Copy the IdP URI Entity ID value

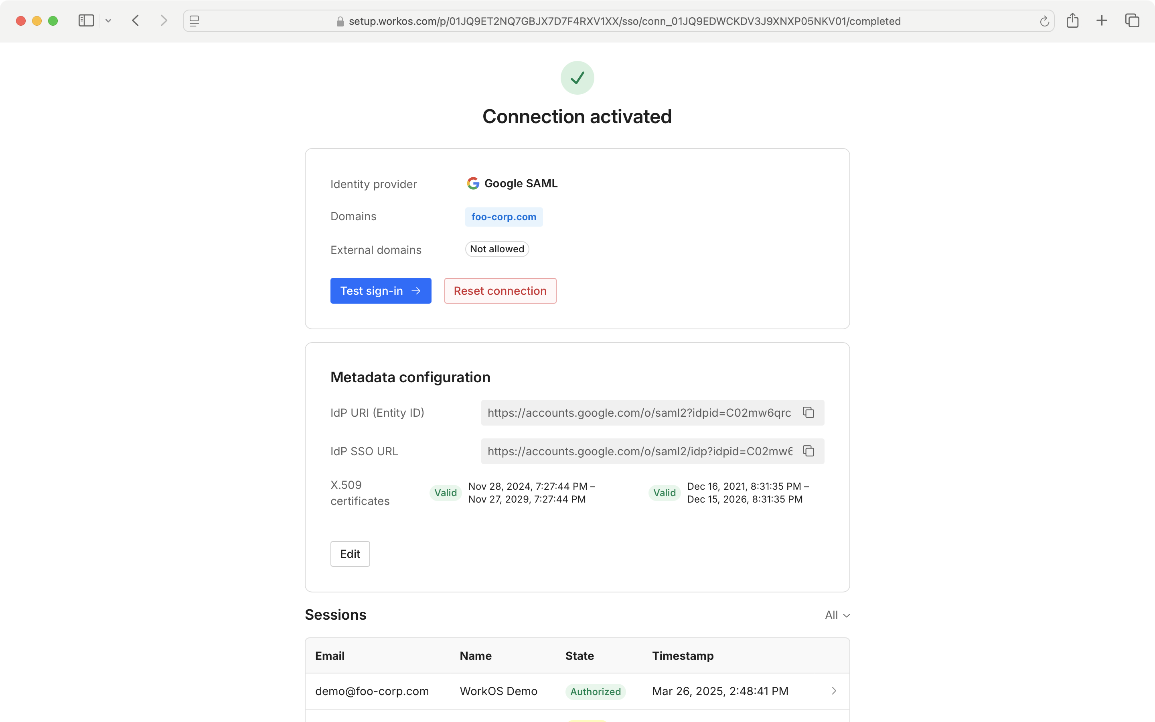tap(808, 413)
